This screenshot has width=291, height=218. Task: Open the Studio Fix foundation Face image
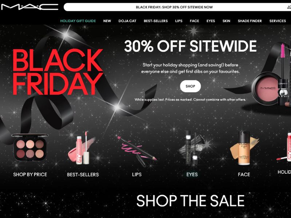pyautogui.click(x=244, y=148)
